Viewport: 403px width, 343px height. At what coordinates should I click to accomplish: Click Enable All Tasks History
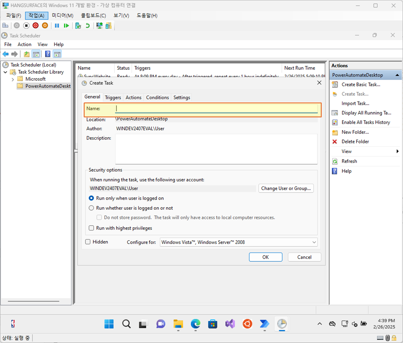[x=366, y=122]
